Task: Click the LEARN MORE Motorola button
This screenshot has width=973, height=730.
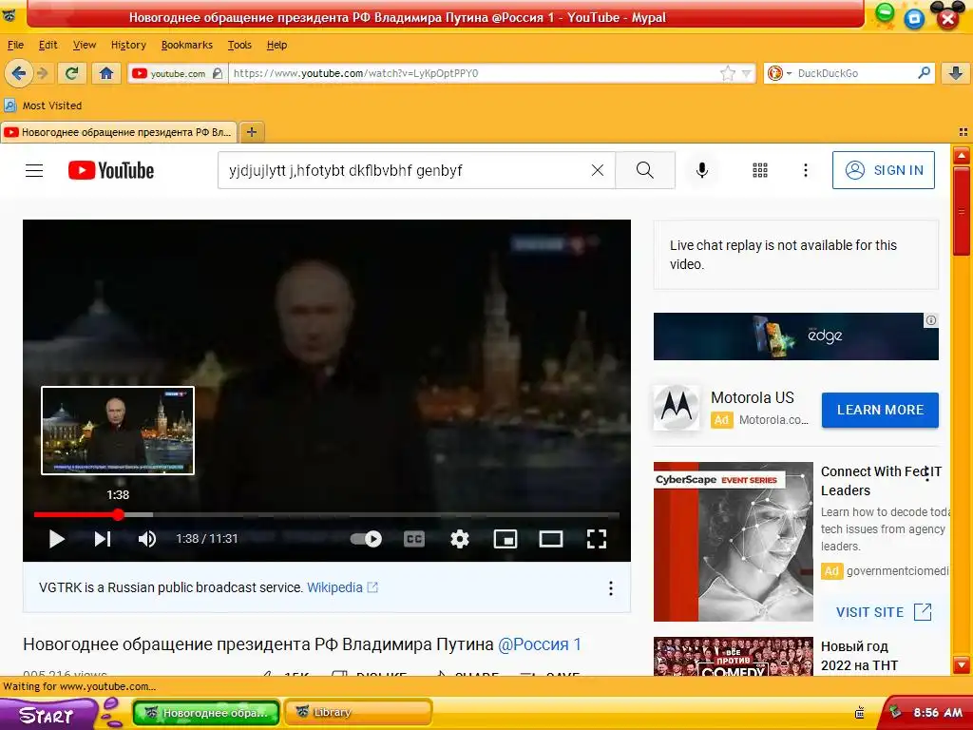Action: [880, 410]
